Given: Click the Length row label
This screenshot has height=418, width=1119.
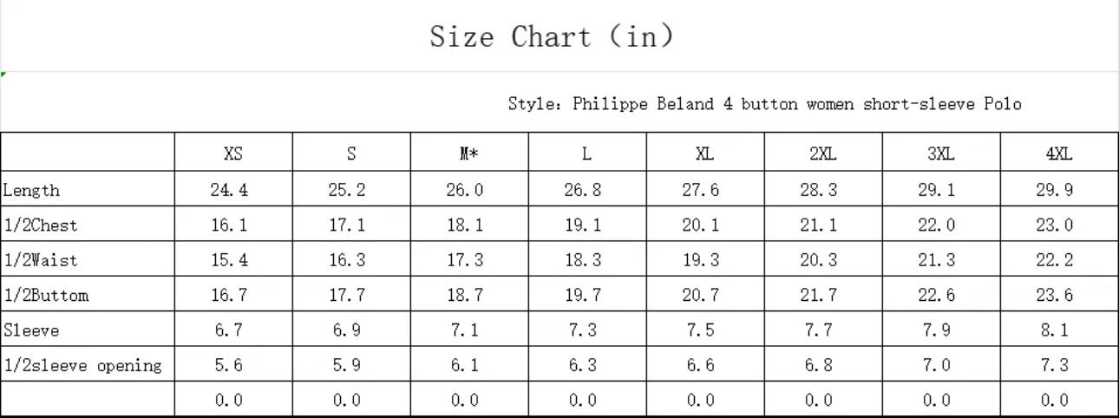Looking at the screenshot, I should tap(31, 190).
